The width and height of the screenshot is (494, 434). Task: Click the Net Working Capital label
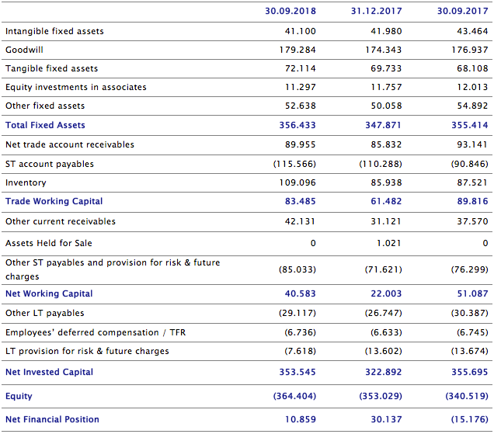click(49, 293)
